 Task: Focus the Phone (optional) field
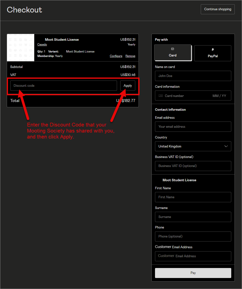[193, 236]
